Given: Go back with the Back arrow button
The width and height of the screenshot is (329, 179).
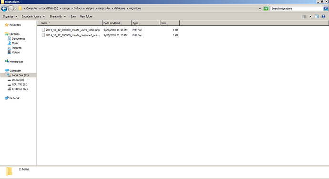Looking at the screenshot, I should coord(4,9).
